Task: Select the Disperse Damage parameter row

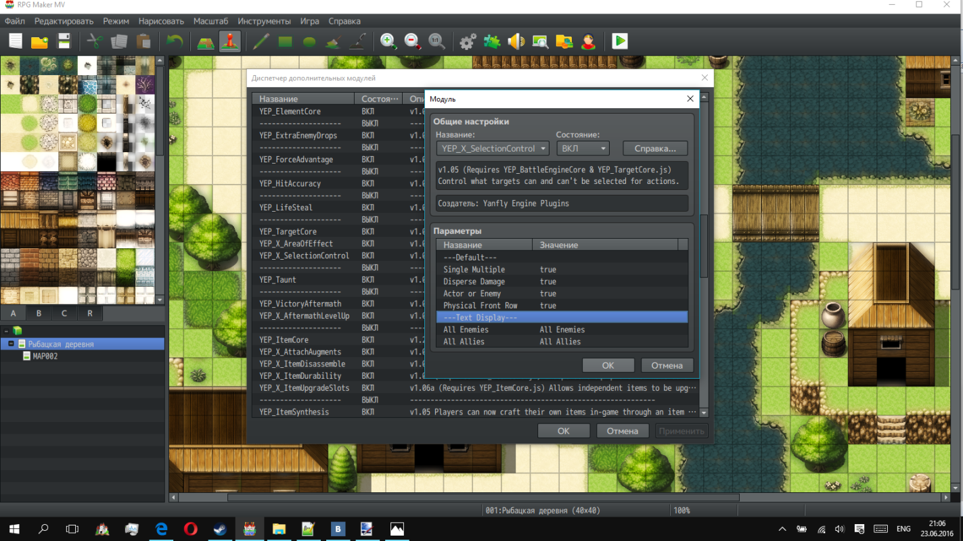Action: [562, 282]
